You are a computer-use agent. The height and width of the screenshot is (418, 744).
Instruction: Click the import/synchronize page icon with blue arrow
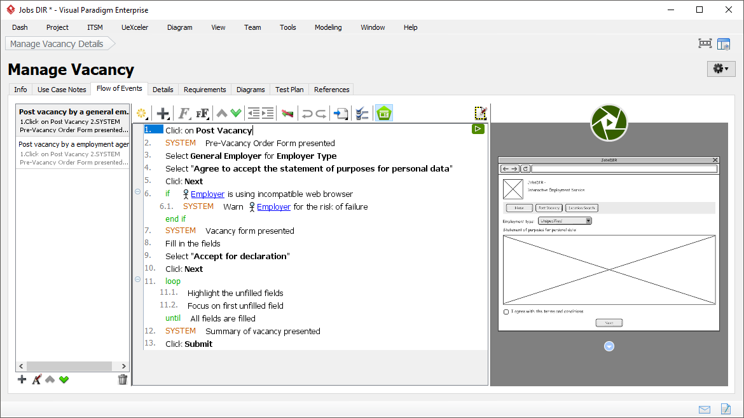click(x=341, y=113)
